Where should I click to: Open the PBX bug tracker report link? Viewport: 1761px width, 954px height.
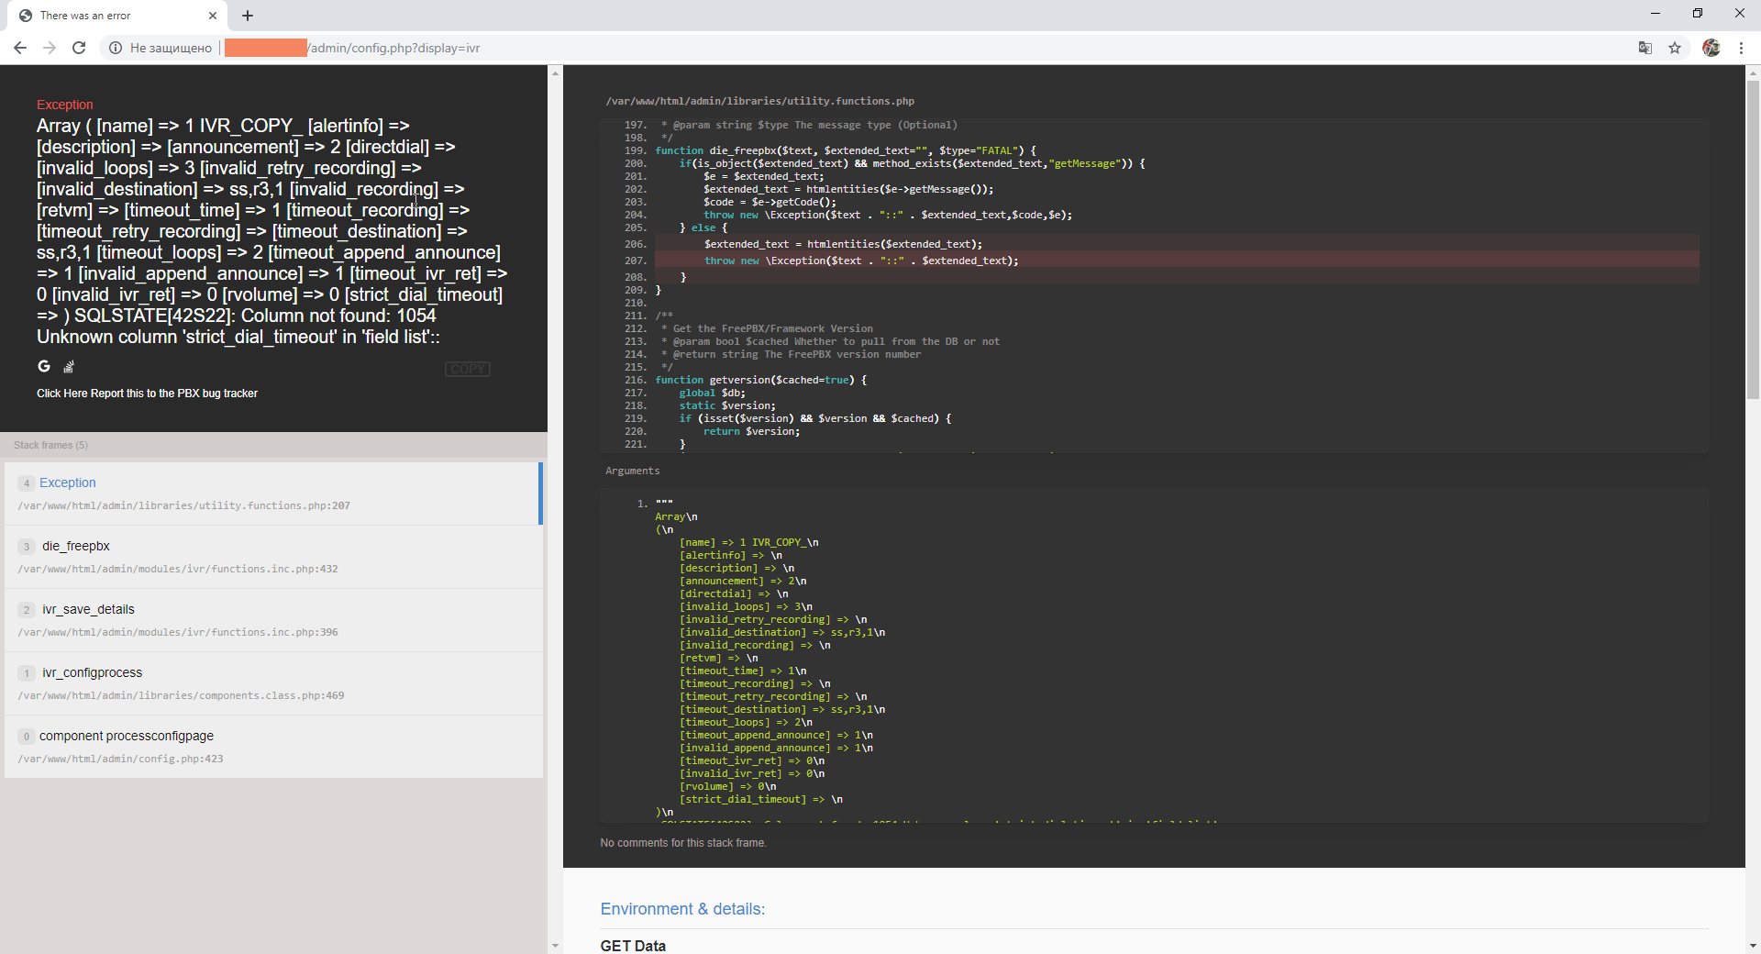pos(147,394)
